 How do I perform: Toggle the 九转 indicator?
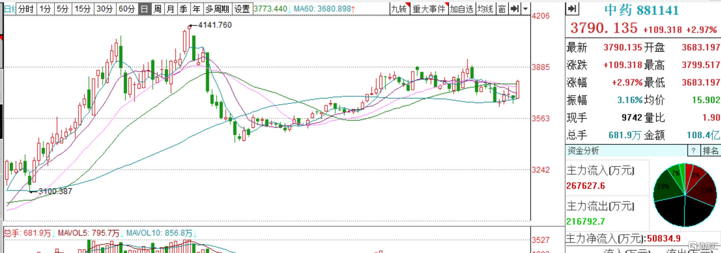point(400,9)
